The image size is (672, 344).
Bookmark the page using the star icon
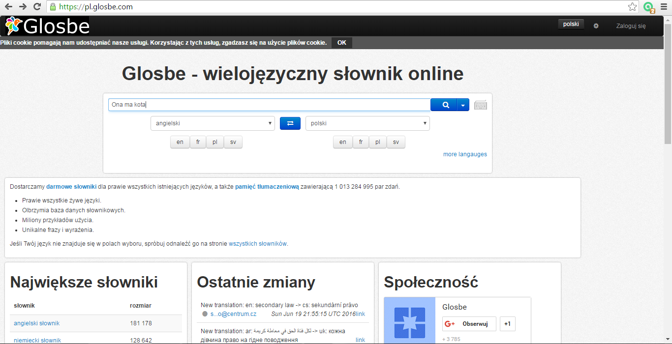click(631, 7)
